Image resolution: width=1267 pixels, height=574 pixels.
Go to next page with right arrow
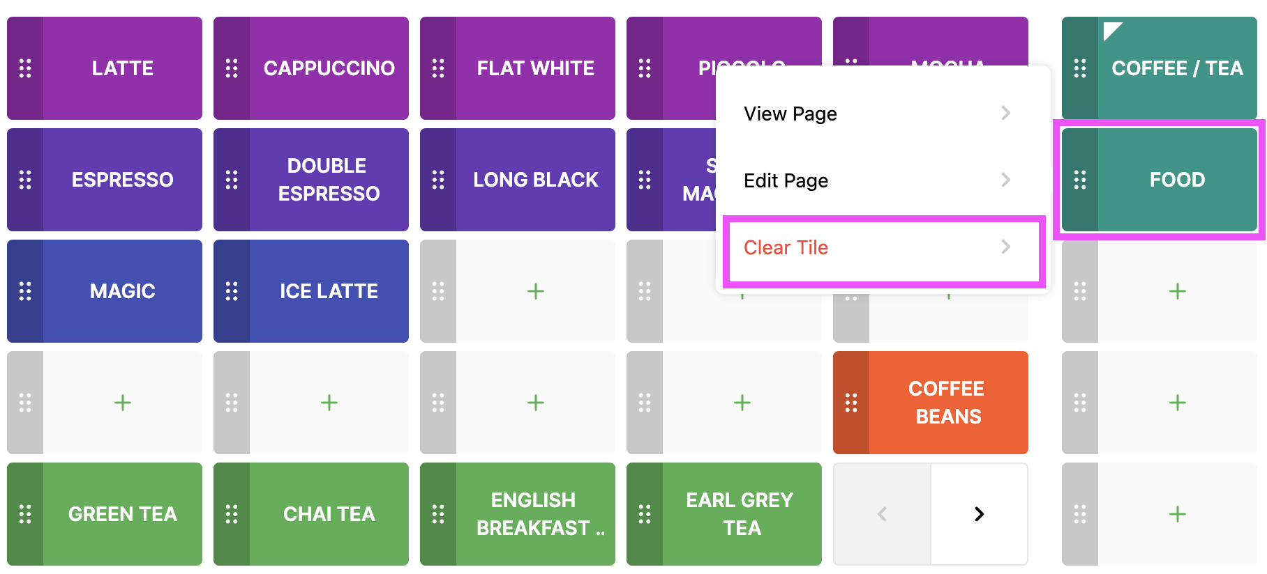click(x=979, y=514)
